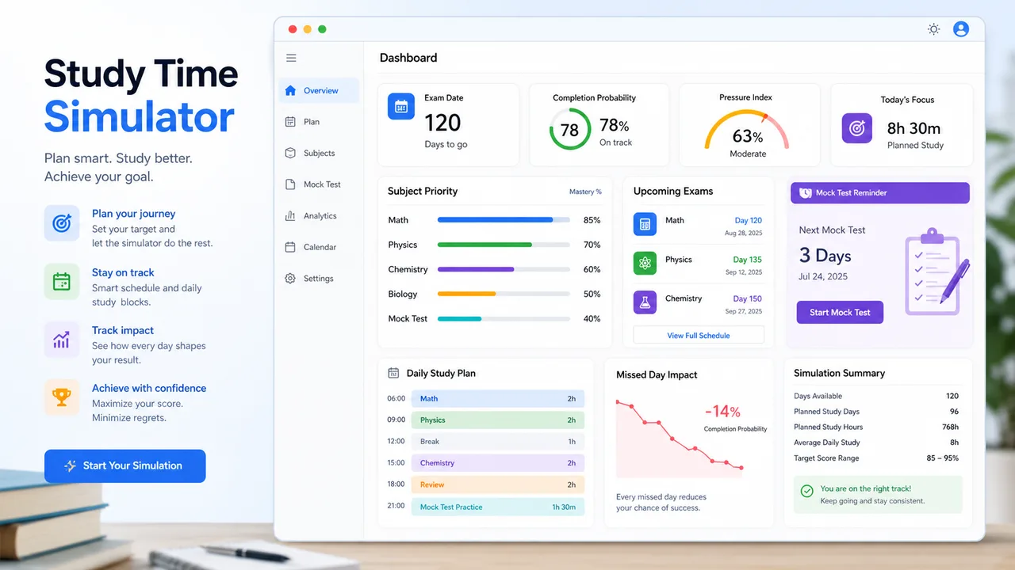Click Day 150 in the Chemistry exam row

click(x=747, y=299)
